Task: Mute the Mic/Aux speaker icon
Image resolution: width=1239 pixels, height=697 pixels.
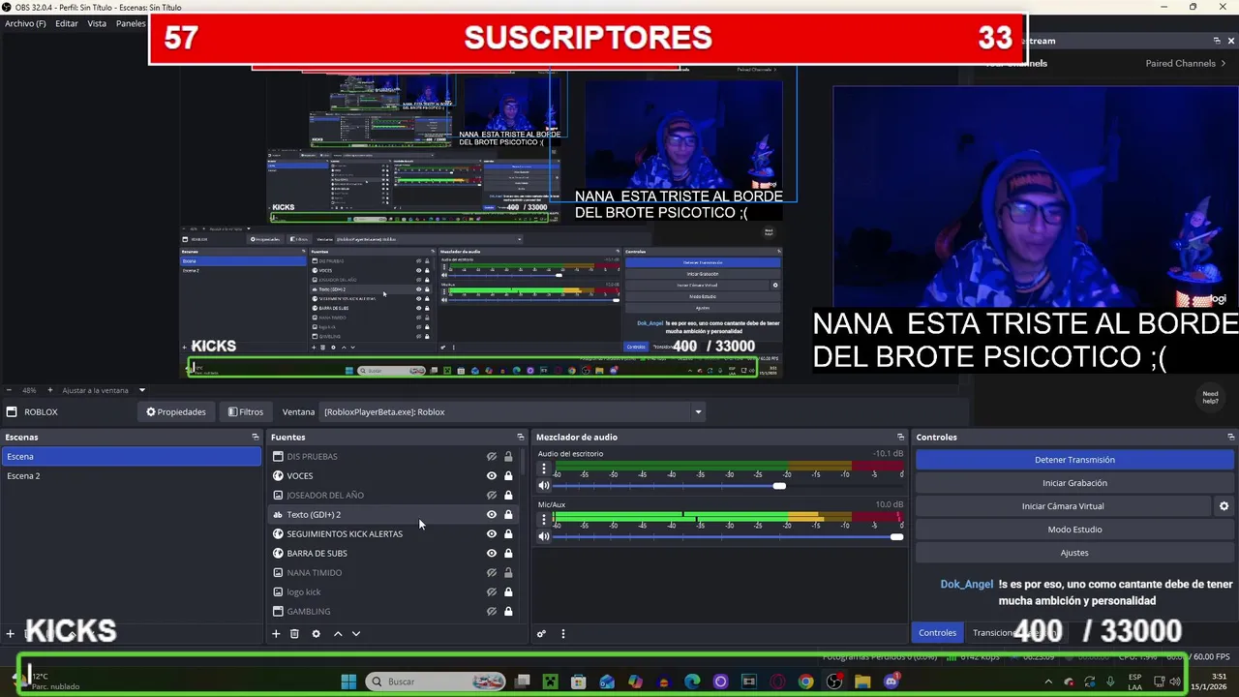Action: 544,536
